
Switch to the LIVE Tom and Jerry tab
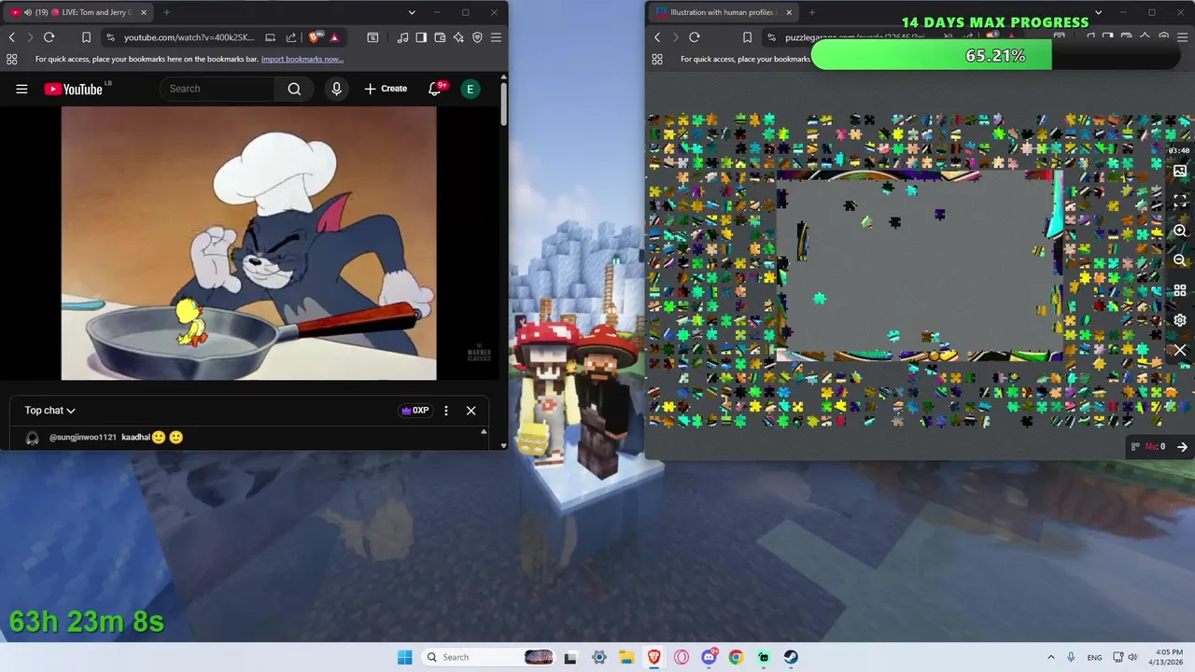coord(78,12)
